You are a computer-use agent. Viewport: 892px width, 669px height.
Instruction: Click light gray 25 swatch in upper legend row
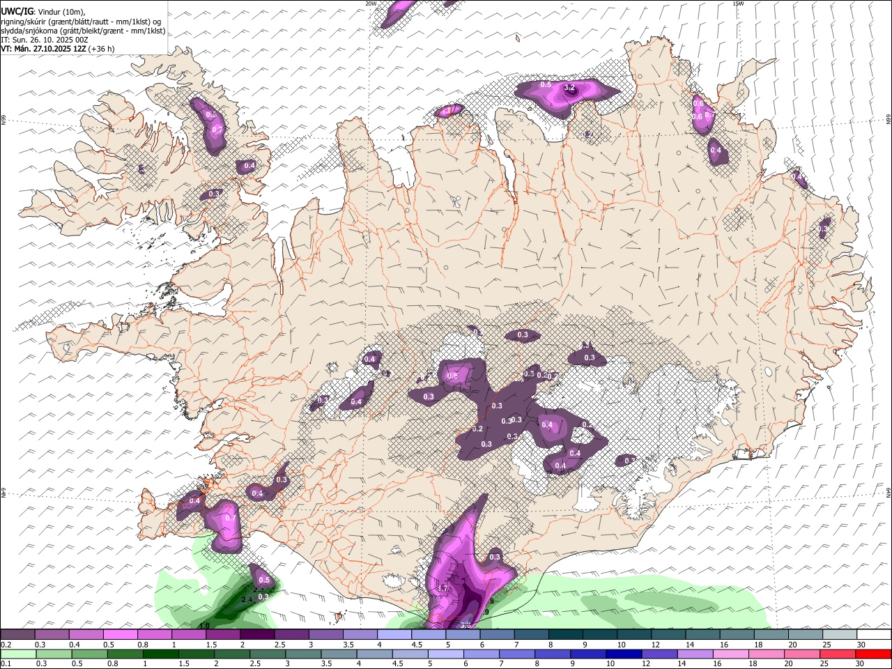tap(840, 634)
